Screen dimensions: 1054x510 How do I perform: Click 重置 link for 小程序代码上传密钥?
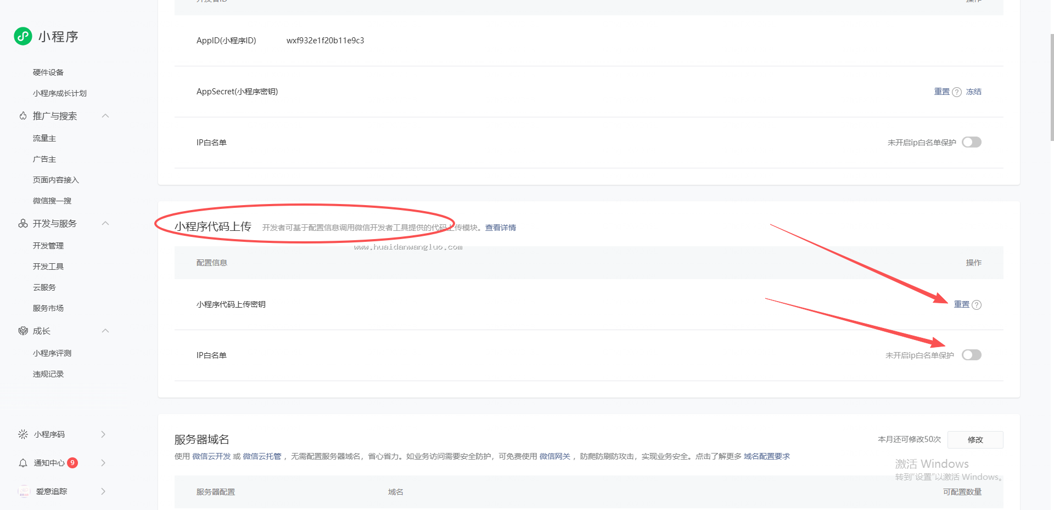click(x=962, y=304)
